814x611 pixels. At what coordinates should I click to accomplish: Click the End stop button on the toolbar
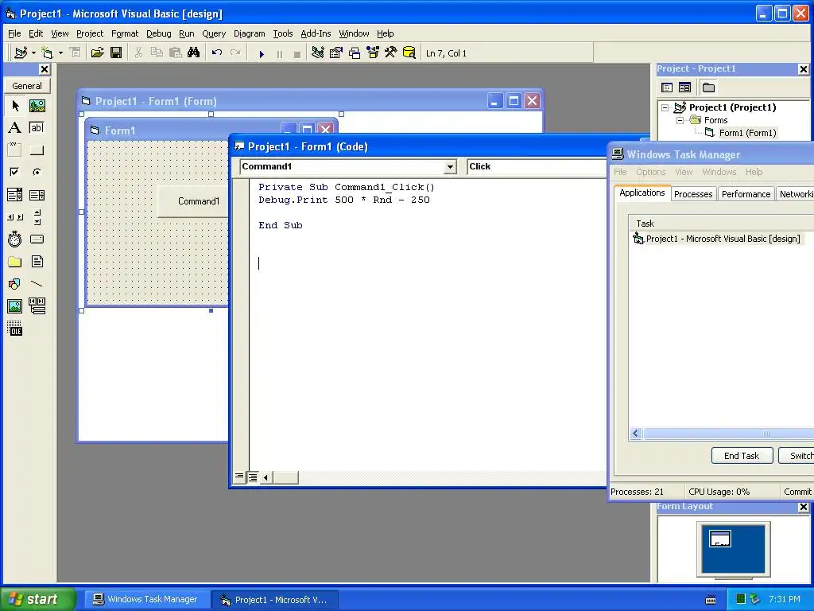(x=297, y=54)
